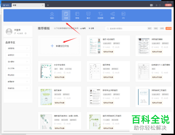Open a new tab with the plus icon

48,5
